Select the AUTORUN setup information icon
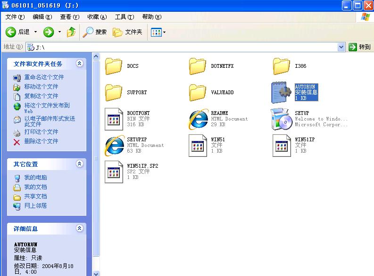This screenshot has height=276, width=374. click(281, 92)
